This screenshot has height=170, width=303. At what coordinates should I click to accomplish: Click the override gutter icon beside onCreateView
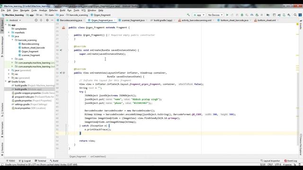[x=61, y=73]
